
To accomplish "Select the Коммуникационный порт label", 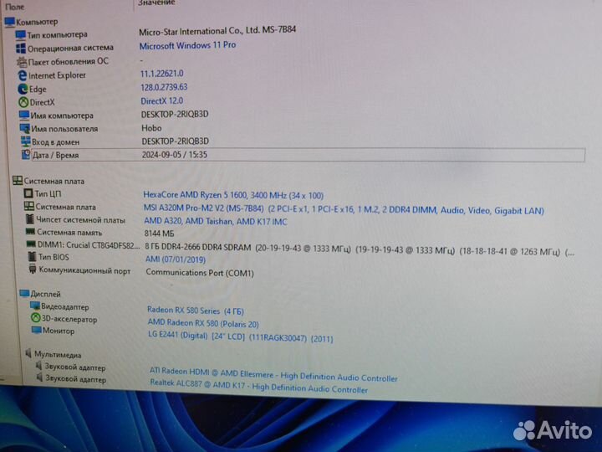I will coord(84,270).
